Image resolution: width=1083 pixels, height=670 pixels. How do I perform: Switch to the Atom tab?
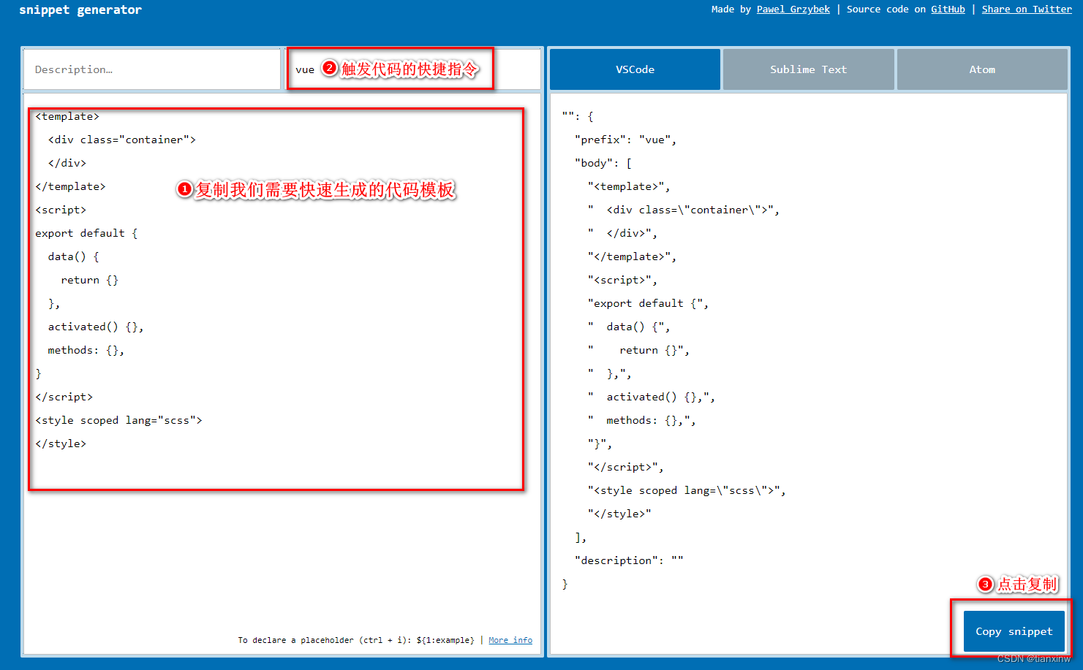(x=982, y=69)
